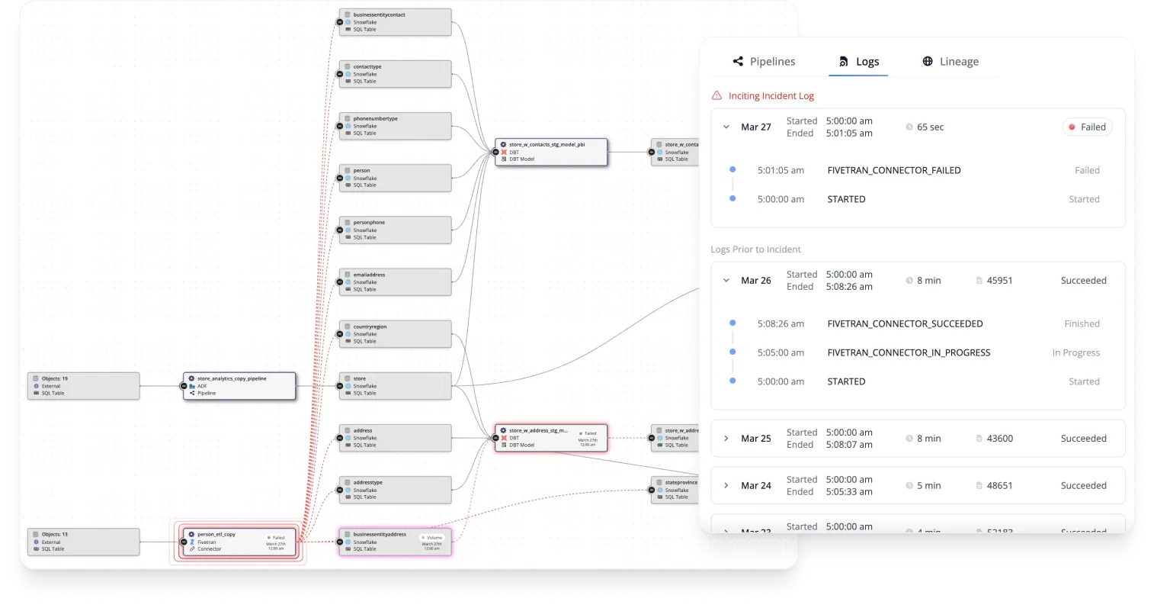Screen dimensions: 1154x608
Task: Click the Connector link icon on person_etl_copy
Action: coord(192,549)
